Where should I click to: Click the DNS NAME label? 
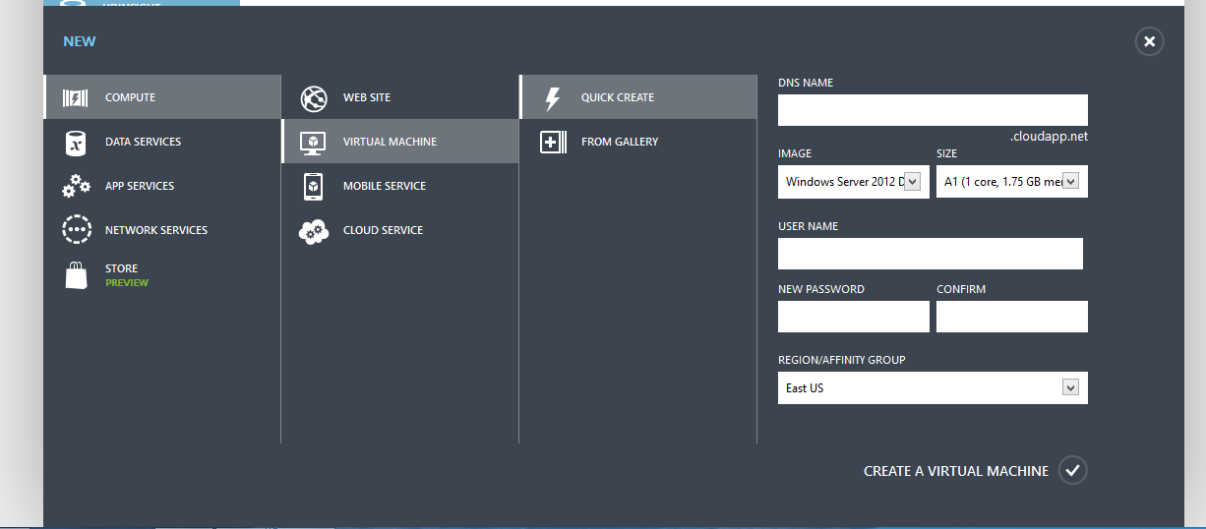806,83
